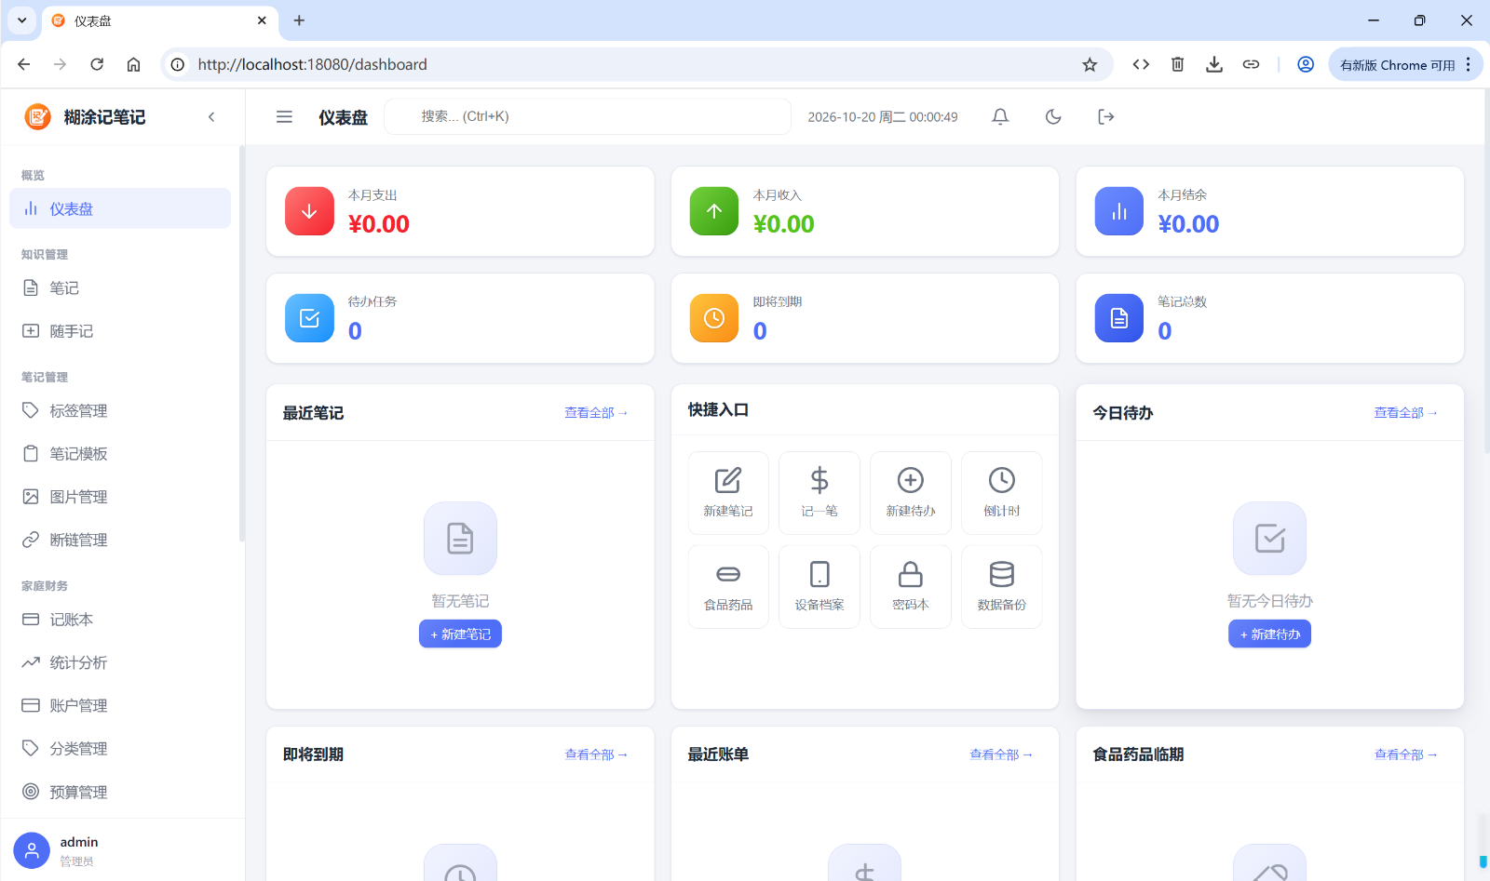Open 账户管理 sidebar item

click(120, 705)
